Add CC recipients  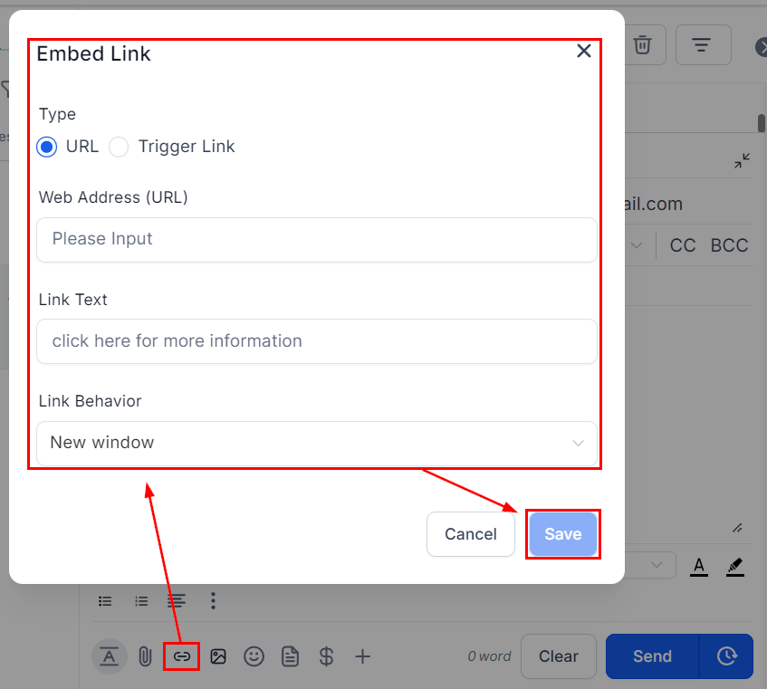point(683,245)
